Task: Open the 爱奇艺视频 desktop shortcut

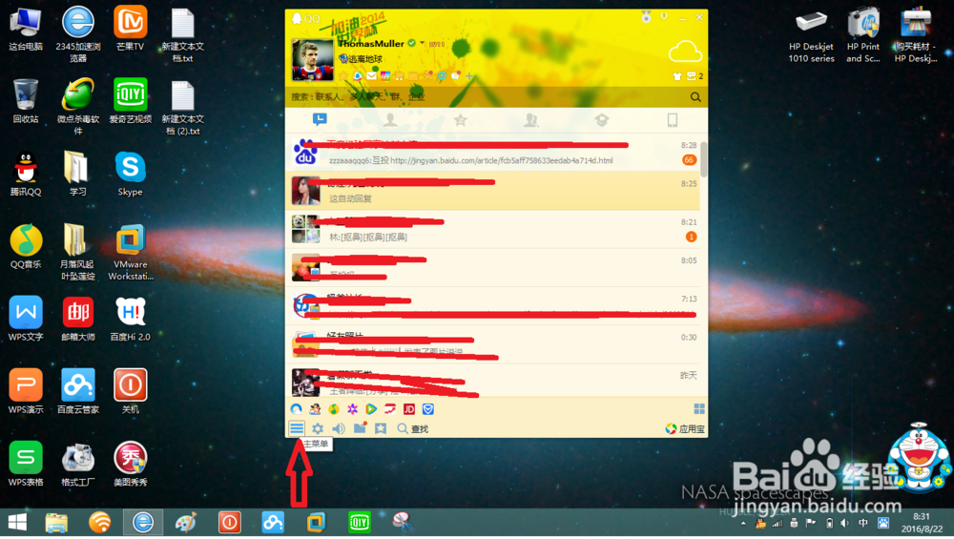Action: pyautogui.click(x=130, y=101)
